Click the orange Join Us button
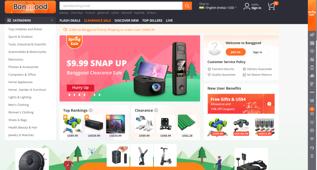This screenshot has height=170, width=317. pyautogui.click(x=236, y=52)
